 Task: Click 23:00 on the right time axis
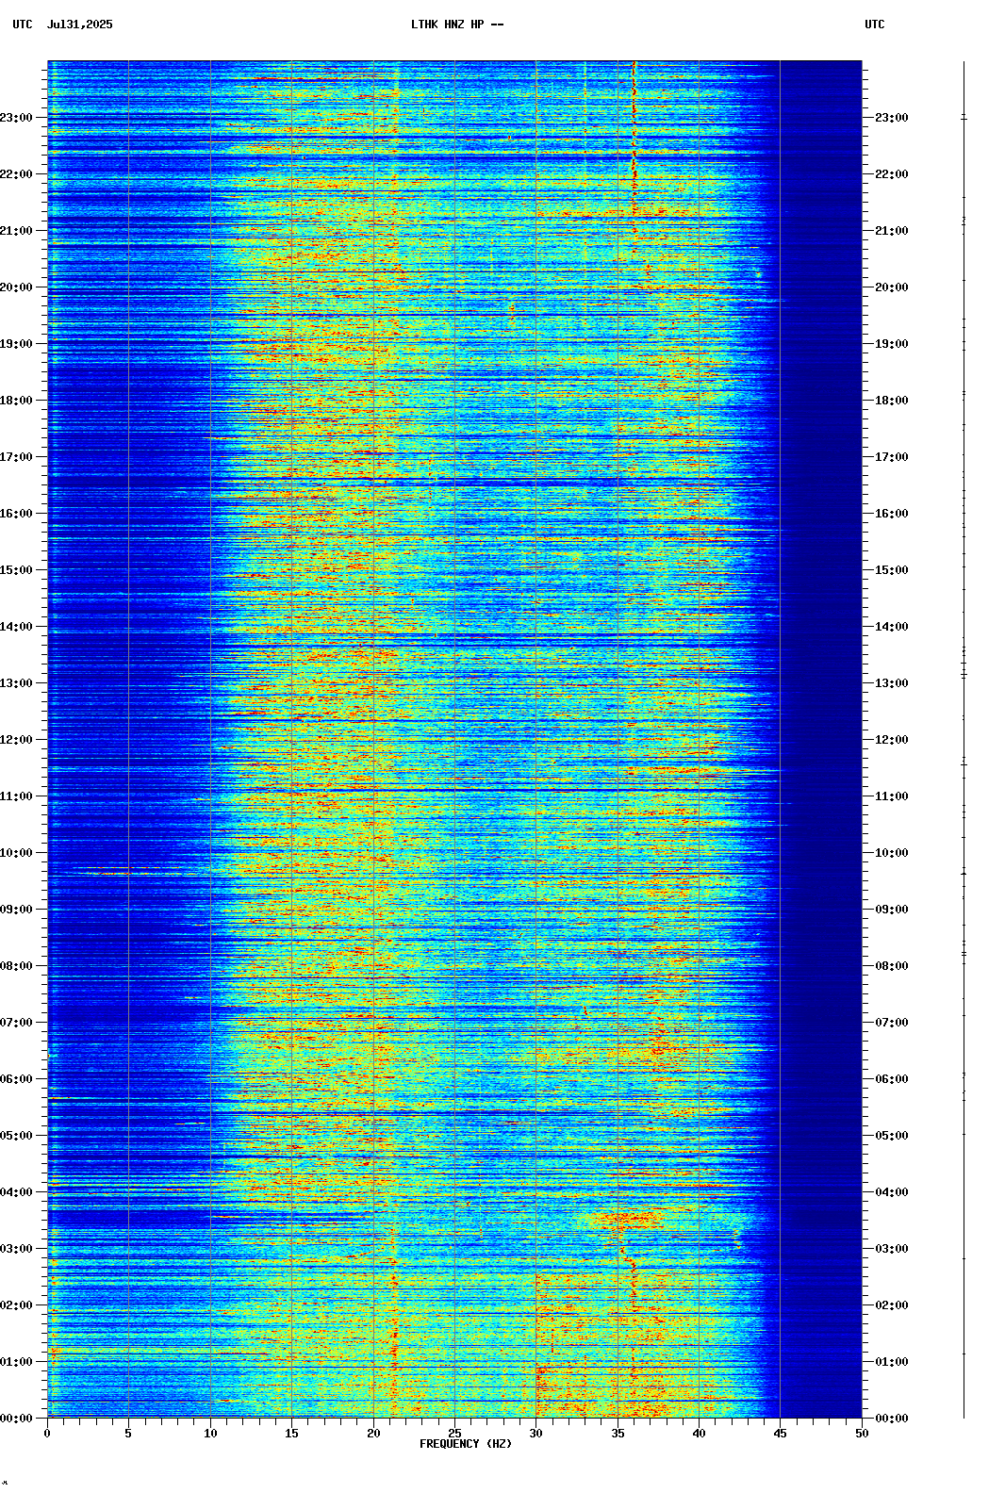892,118
